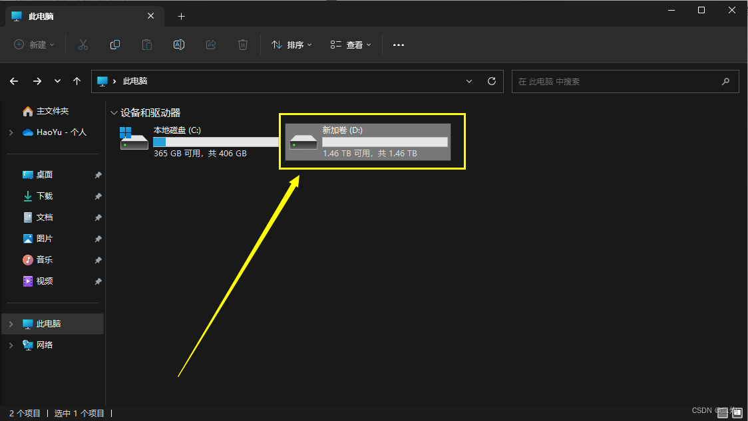This screenshot has width=748, height=421.
Task: Collapse the 设备和驱动器 group
Action: (x=114, y=113)
